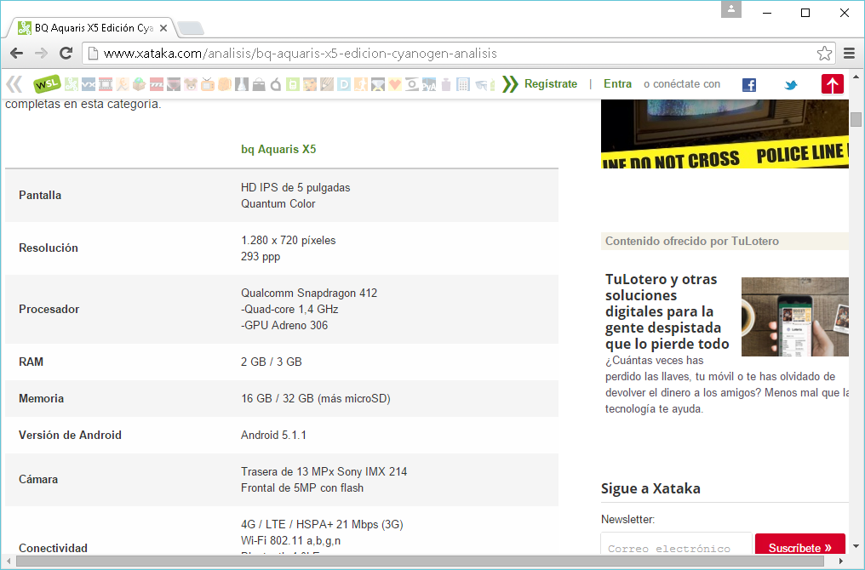Click the vertical scrollbar thumb

point(856,119)
